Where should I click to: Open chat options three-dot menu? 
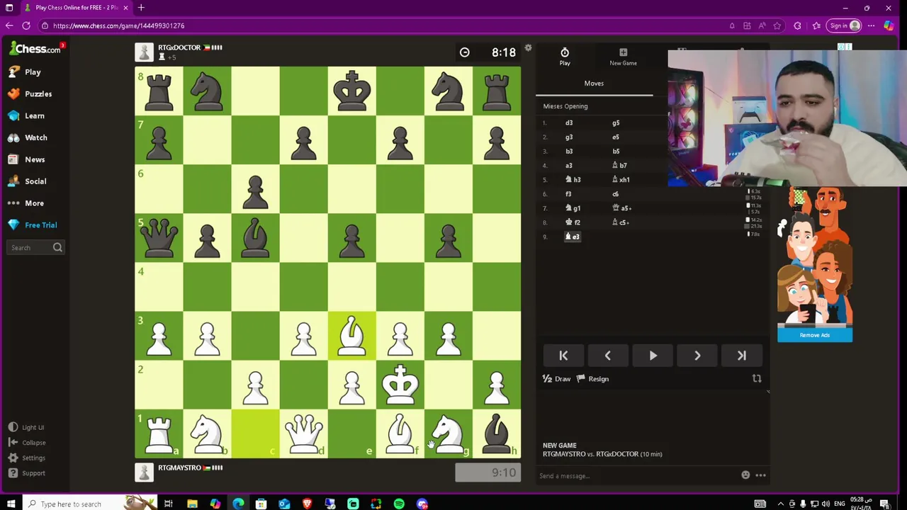coord(760,475)
